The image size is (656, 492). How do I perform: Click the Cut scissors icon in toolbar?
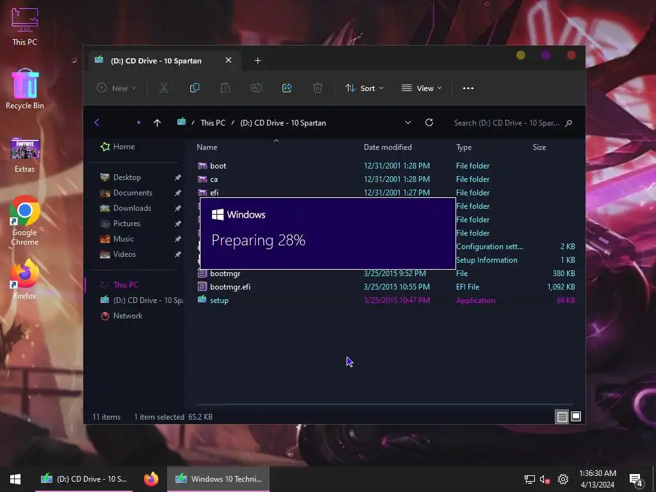163,88
